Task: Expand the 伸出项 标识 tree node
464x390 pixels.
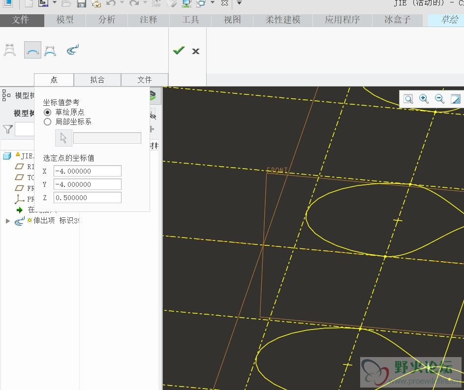Action: [x=8, y=221]
